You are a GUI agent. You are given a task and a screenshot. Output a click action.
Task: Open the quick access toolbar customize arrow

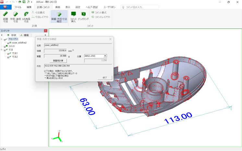tap(32, 2)
